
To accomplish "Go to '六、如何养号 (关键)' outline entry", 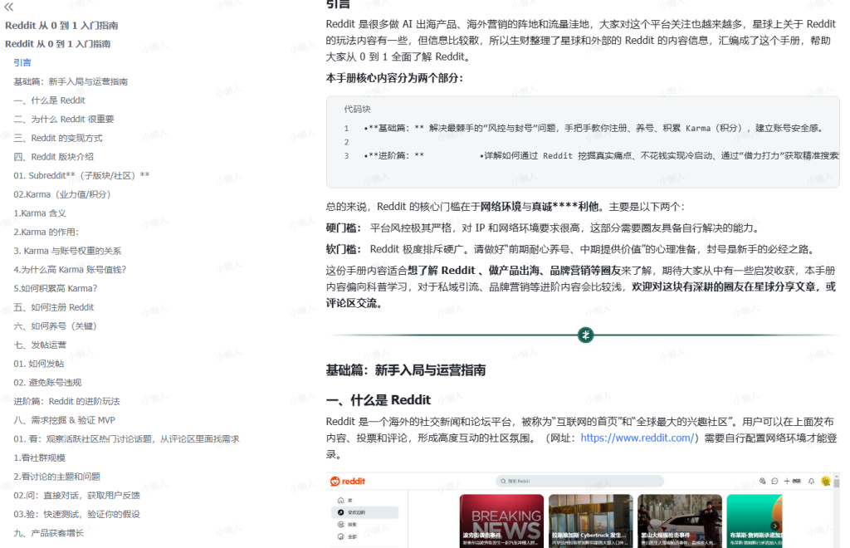I will click(x=56, y=325).
